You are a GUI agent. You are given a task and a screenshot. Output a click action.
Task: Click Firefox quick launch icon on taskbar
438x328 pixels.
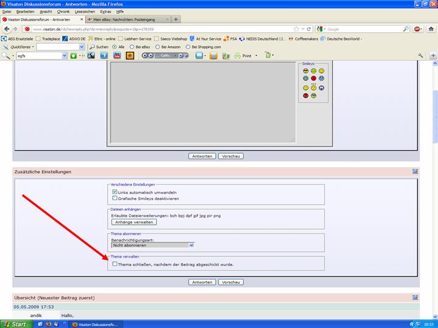point(49,324)
